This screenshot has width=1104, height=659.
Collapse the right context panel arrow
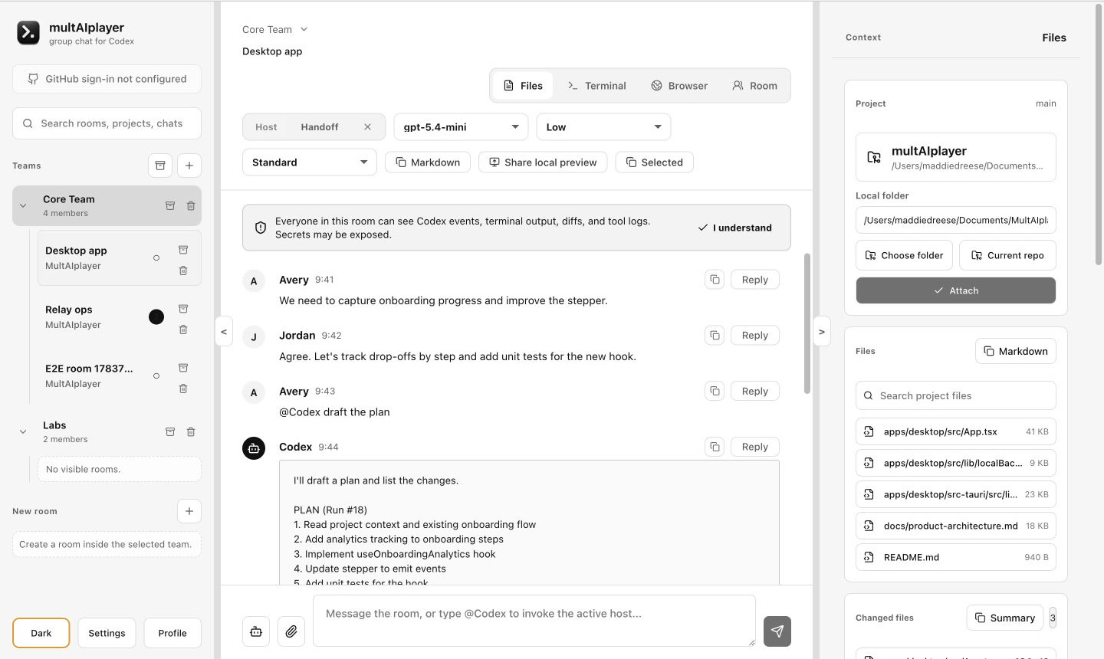point(822,332)
